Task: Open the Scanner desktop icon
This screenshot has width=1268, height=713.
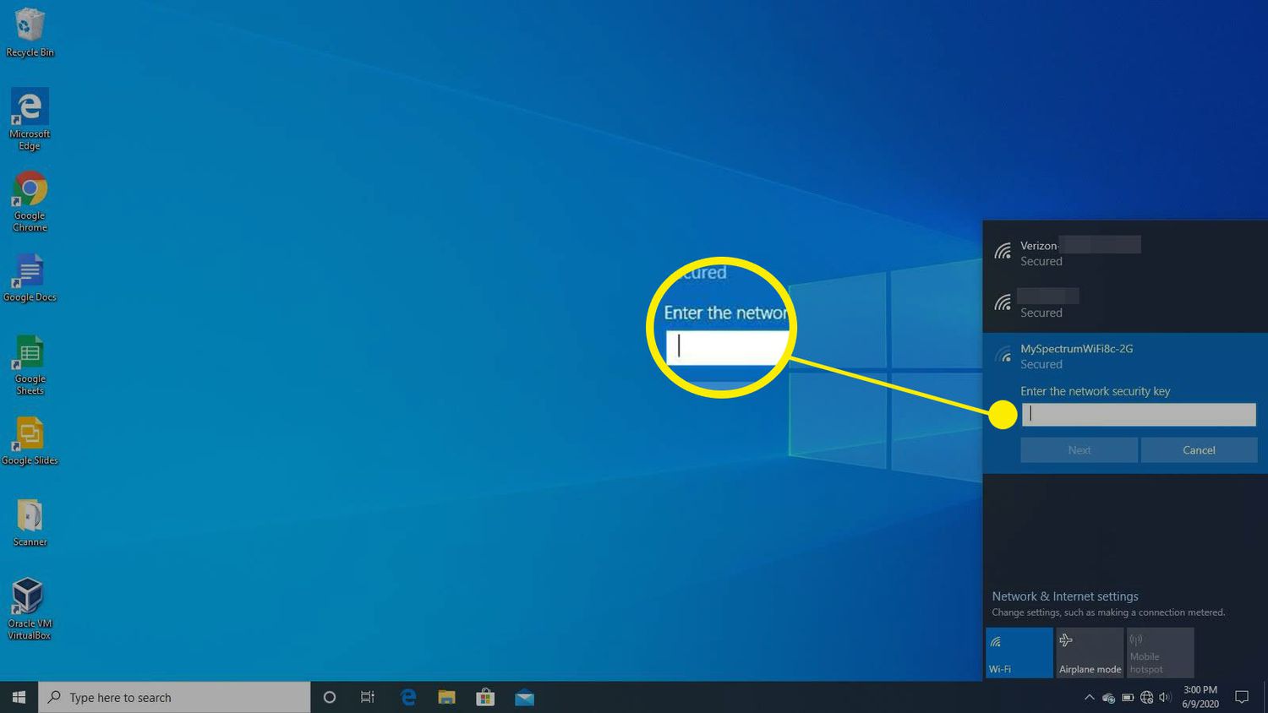Action: pyautogui.click(x=30, y=520)
